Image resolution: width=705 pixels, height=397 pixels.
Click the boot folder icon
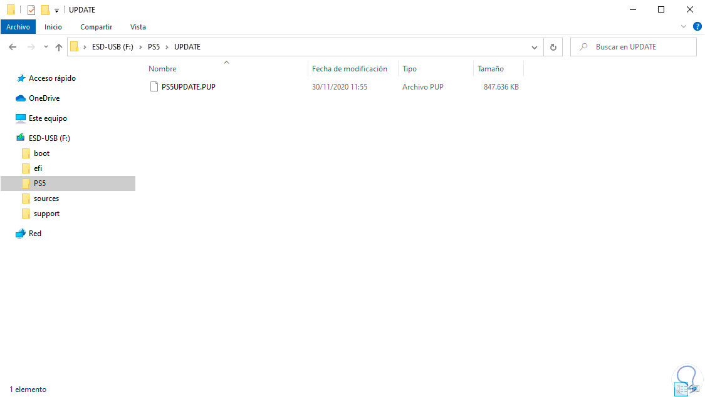click(26, 153)
